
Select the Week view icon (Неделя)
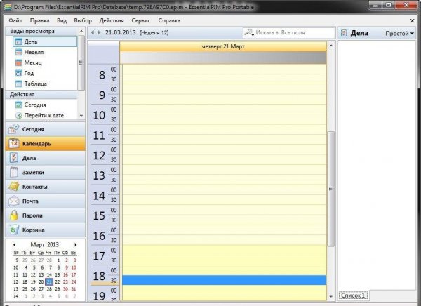(x=18, y=52)
